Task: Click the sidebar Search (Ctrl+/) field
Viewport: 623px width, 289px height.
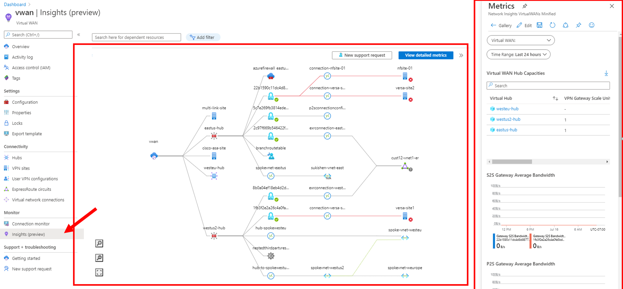Action: [x=38, y=34]
